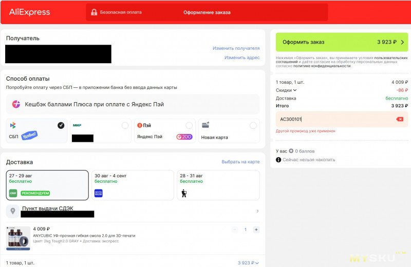Click the Безопасная оплата header label
The image size is (411, 267).
click(121, 12)
